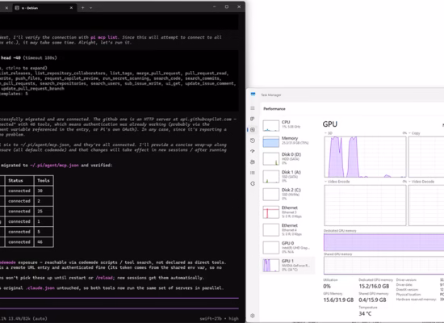Select CPU in performance list
The image size is (444, 323).
click(x=288, y=125)
